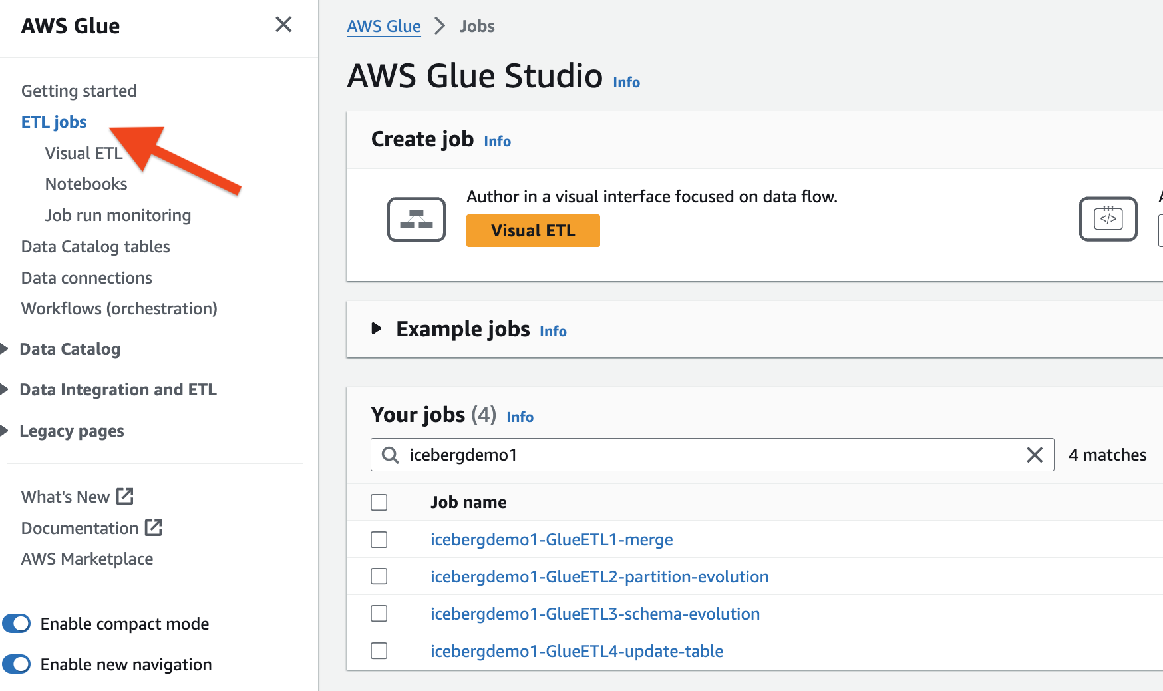Go to Data Catalog tables page
The width and height of the screenshot is (1163, 691).
pyautogui.click(x=95, y=246)
